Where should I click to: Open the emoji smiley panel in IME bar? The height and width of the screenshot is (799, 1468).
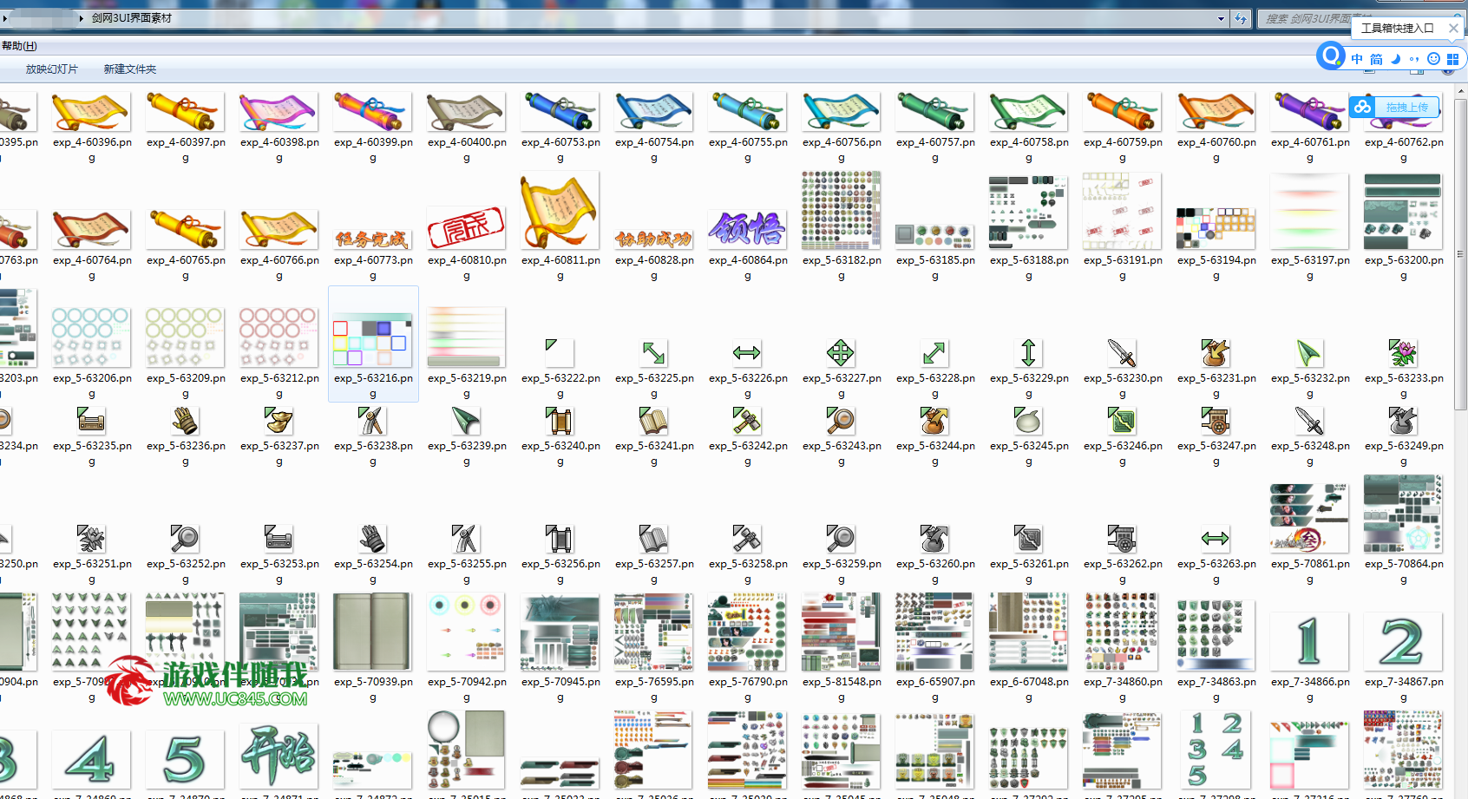point(1433,59)
